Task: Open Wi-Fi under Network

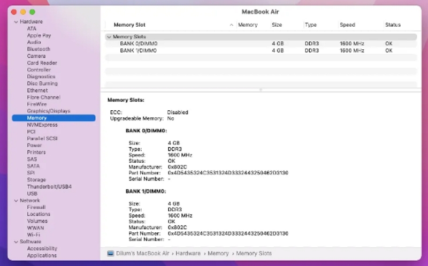Action: (x=34, y=235)
